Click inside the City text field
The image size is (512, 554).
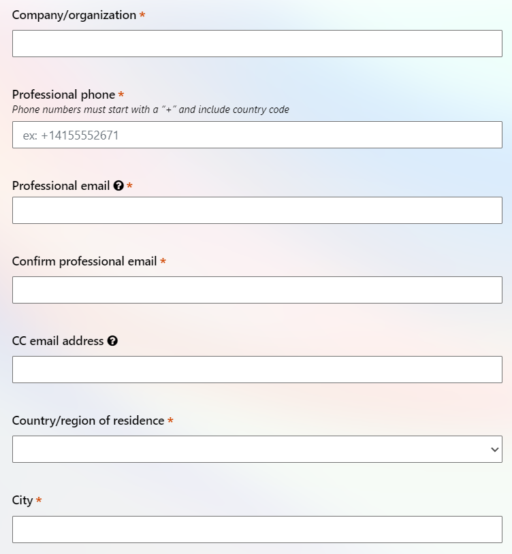coord(257,529)
